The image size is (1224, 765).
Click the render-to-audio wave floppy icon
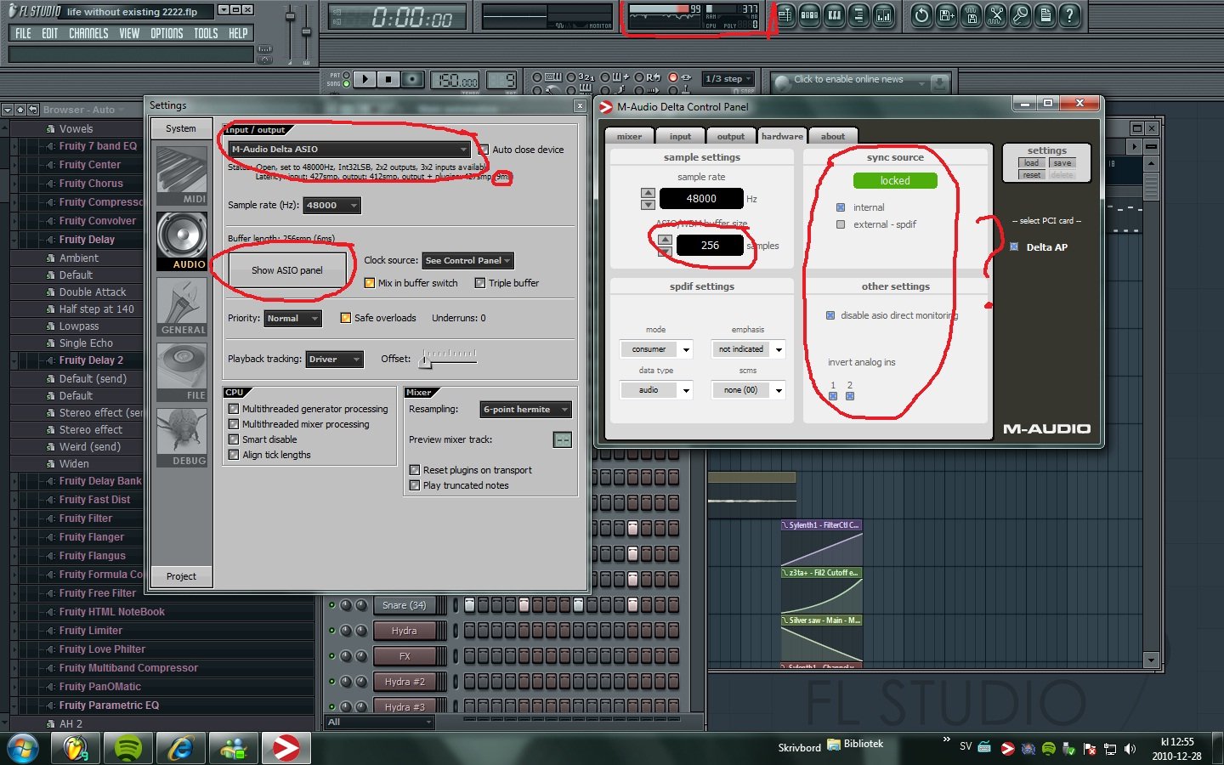pyautogui.click(x=972, y=15)
